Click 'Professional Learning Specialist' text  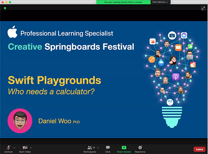67,33
